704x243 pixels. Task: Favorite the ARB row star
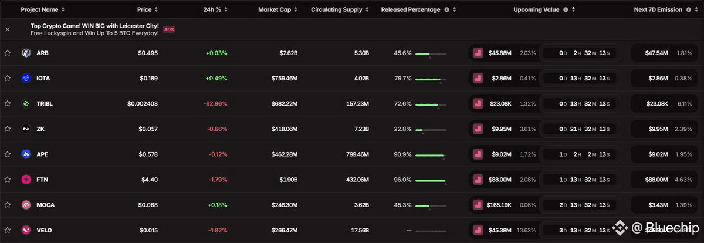pyautogui.click(x=8, y=53)
